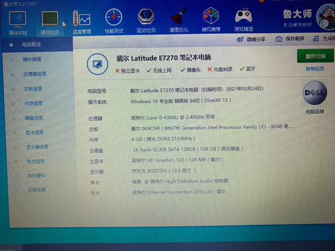Click the camera icon for 保存截屏

(279, 39)
